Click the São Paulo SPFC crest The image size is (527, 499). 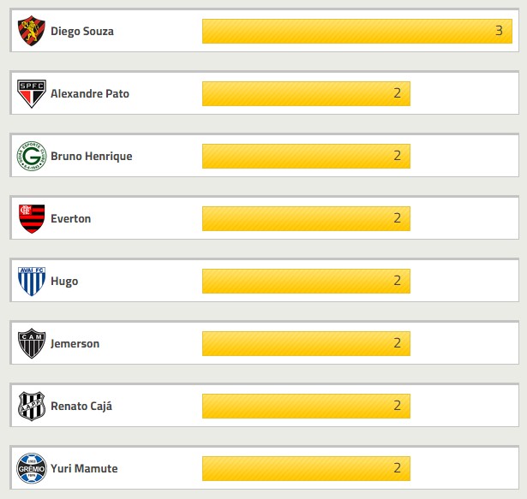(32, 94)
